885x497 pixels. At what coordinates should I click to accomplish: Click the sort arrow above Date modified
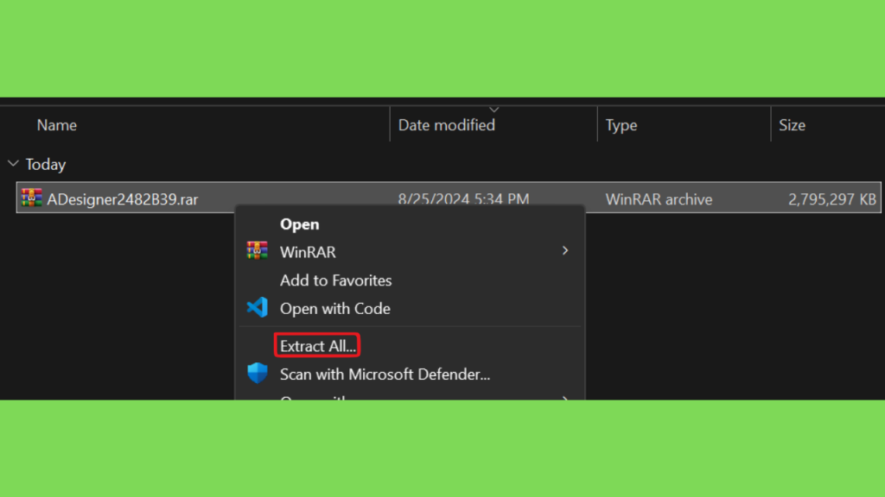tap(493, 110)
